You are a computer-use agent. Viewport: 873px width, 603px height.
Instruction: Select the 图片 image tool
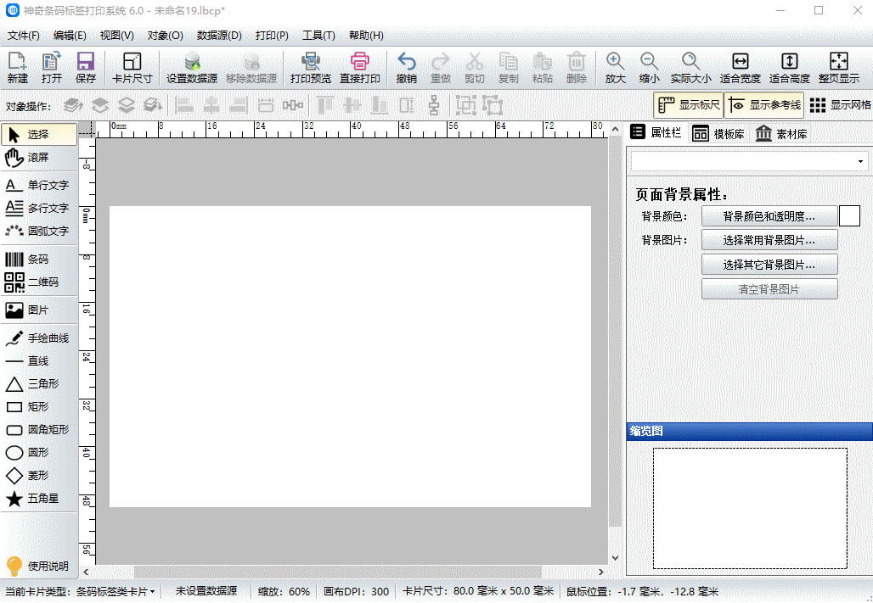(39, 310)
